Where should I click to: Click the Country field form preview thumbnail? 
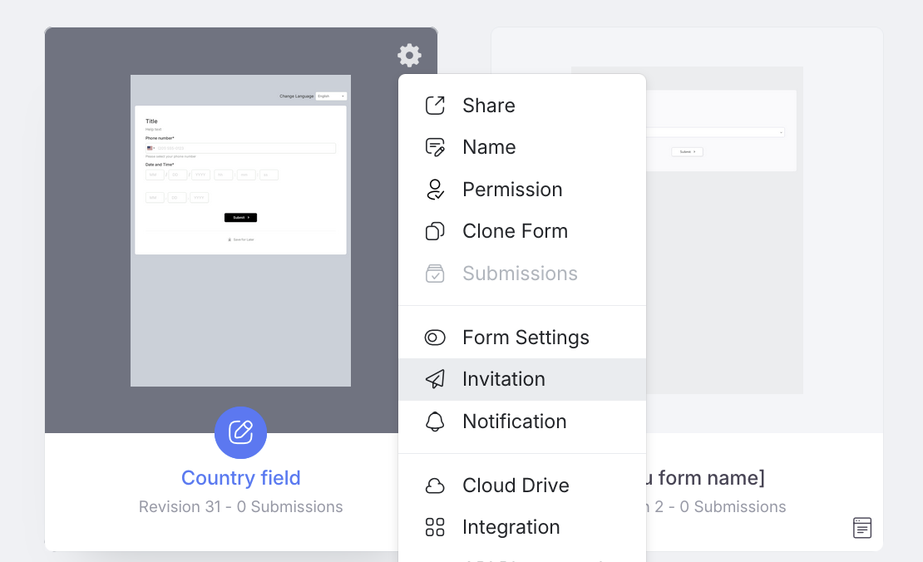tap(240, 230)
